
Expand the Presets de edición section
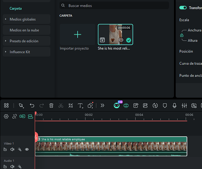click(x=5, y=41)
